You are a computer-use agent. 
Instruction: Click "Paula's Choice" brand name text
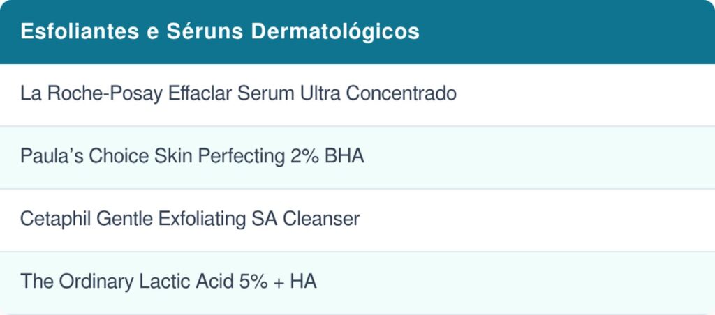coord(84,157)
